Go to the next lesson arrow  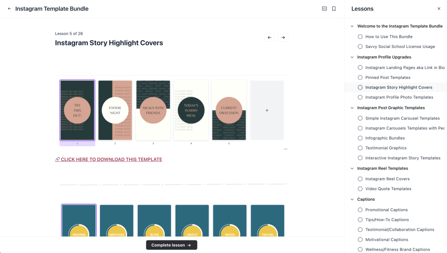283,38
